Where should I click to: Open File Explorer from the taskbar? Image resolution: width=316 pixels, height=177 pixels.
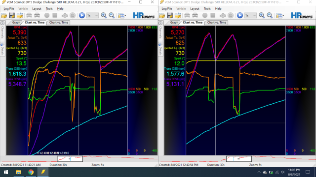point(19,172)
